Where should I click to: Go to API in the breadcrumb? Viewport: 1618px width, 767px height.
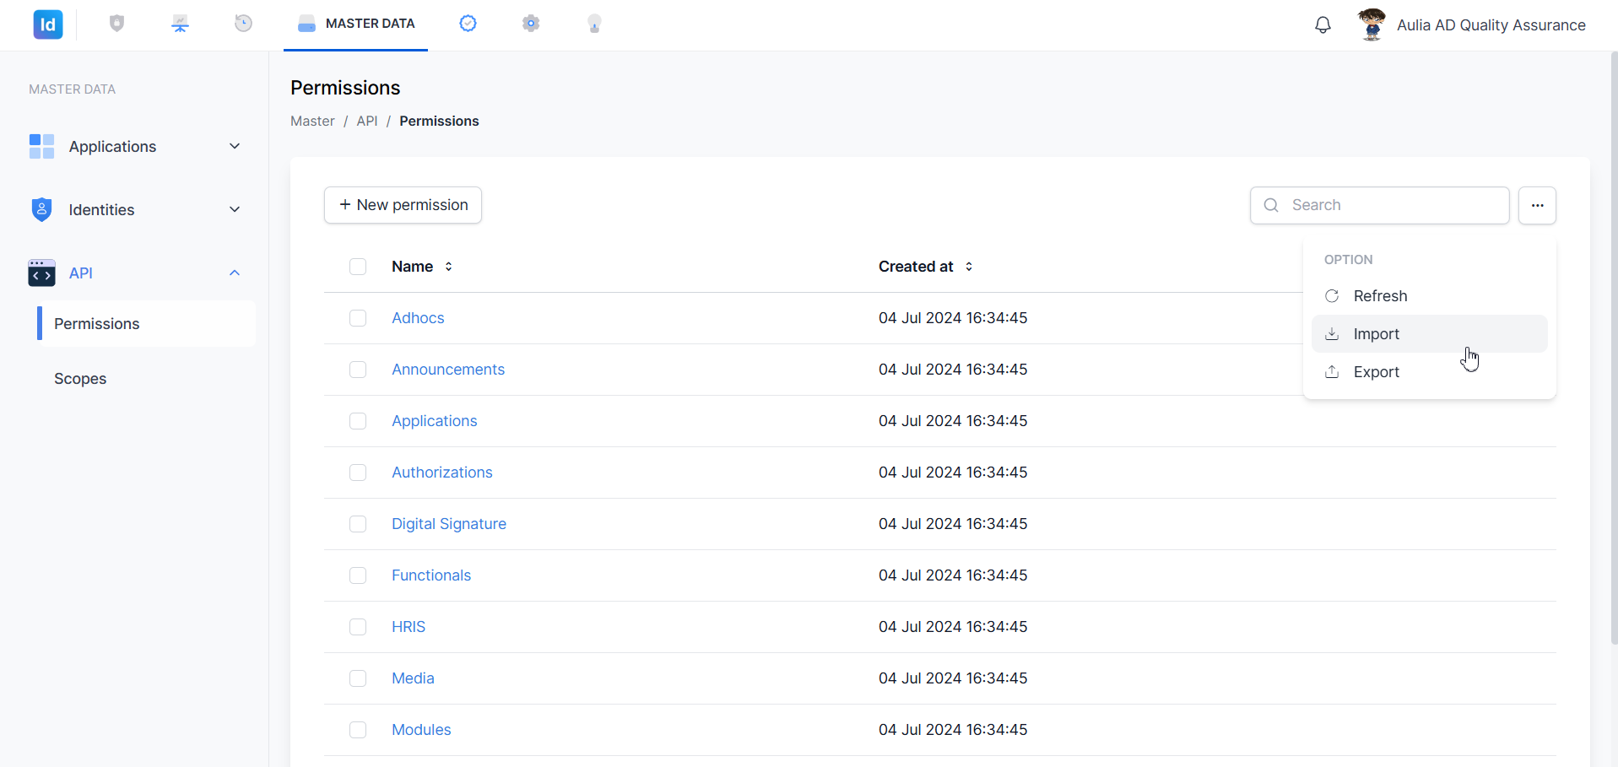367,121
